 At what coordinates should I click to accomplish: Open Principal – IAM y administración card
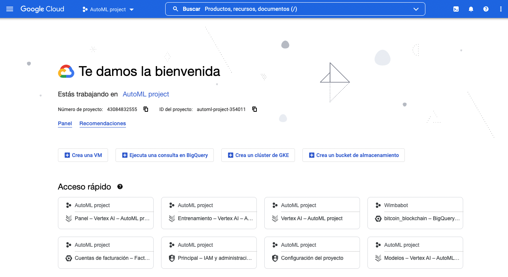point(209,253)
